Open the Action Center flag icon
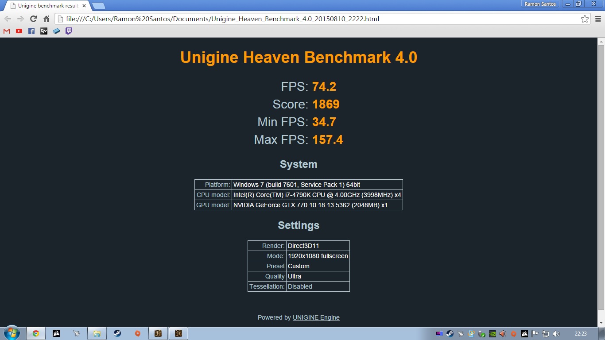605x340 pixels. point(535,334)
